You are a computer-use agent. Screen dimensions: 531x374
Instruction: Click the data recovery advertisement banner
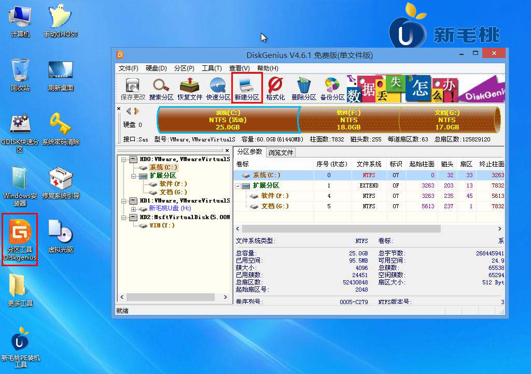[x=425, y=89]
